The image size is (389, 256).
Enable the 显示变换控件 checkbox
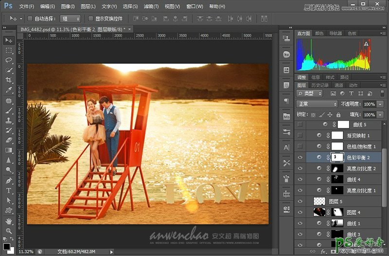[91, 18]
